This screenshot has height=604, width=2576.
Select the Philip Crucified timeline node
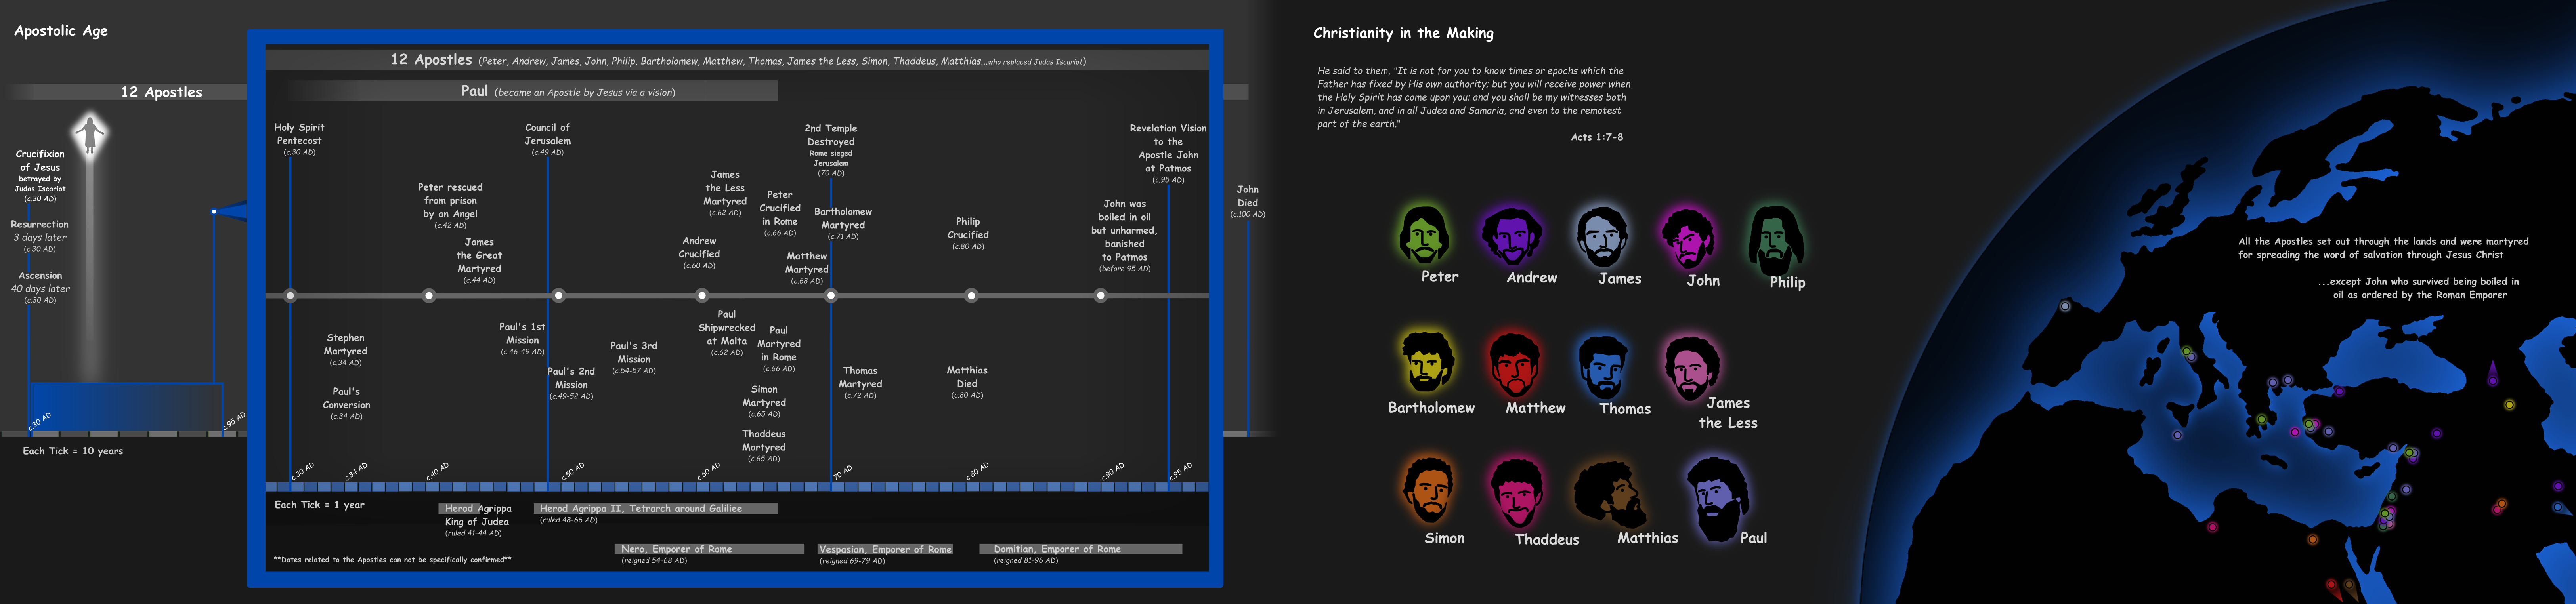[x=971, y=296]
